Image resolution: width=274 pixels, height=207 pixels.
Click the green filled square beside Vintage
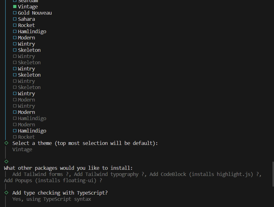14,7
